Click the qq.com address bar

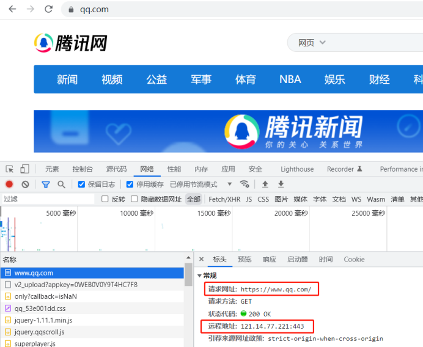click(241, 9)
